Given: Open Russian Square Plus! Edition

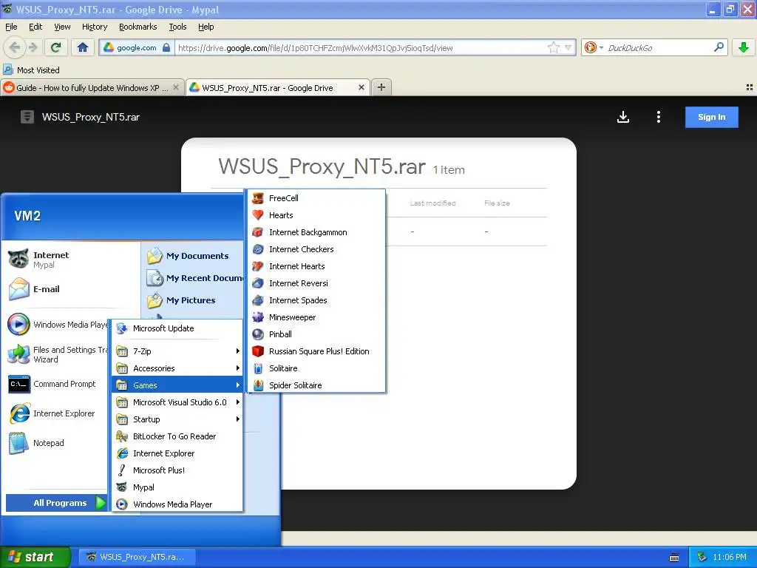Looking at the screenshot, I should (x=316, y=351).
